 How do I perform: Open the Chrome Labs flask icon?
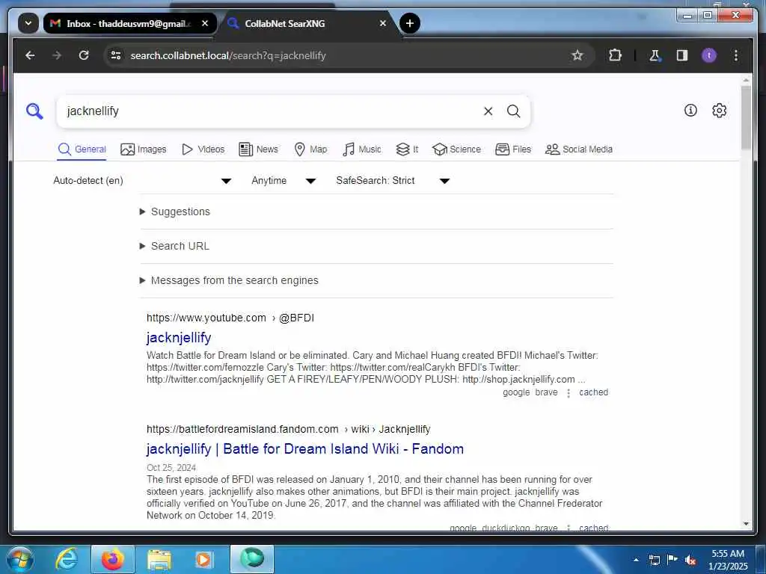[x=655, y=55]
